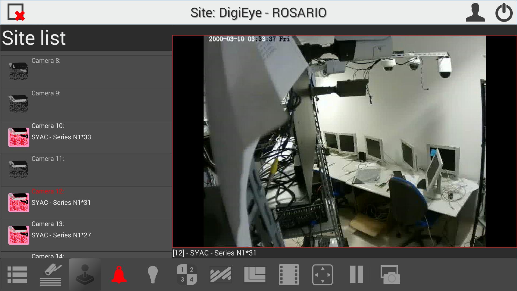Viewport: 517px width, 291px height.
Task: Click the Site list heading
Action: tap(34, 38)
